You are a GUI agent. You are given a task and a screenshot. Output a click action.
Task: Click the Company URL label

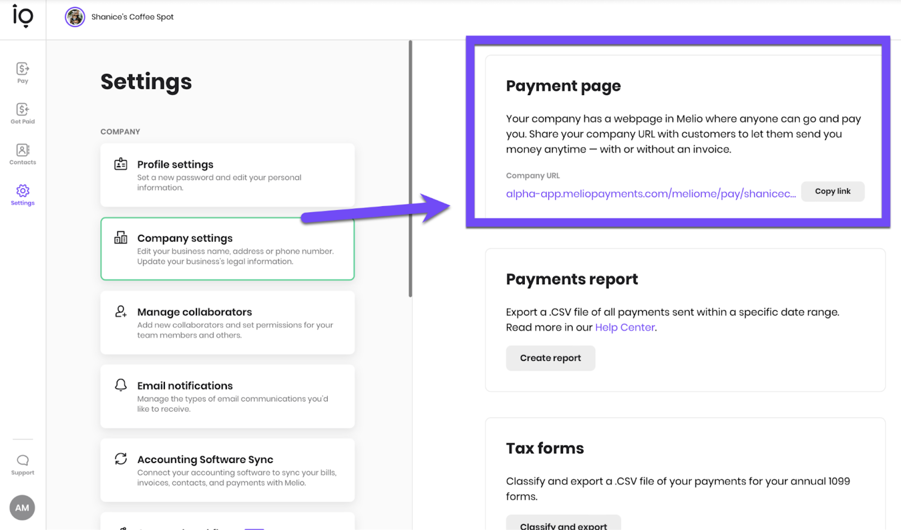(533, 176)
